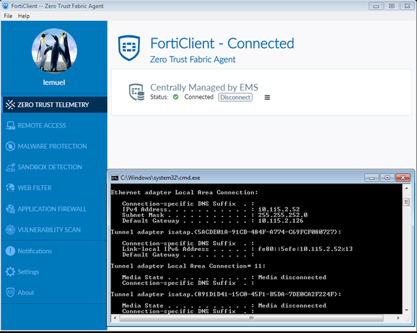Image resolution: width=417 pixels, height=333 pixels.
Task: Click the FortiClient - Connected heading
Action: click(223, 43)
